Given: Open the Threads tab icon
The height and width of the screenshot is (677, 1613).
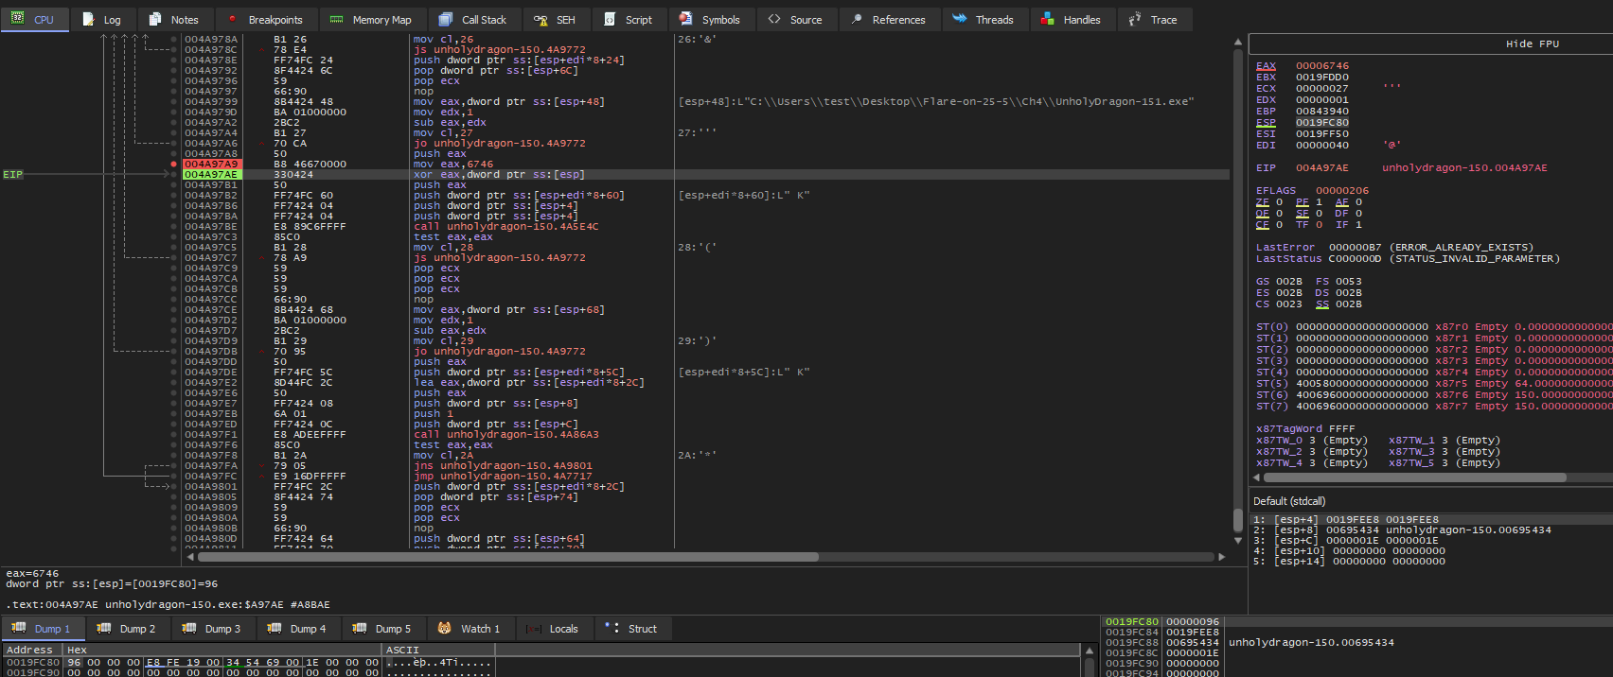Looking at the screenshot, I should tap(959, 20).
